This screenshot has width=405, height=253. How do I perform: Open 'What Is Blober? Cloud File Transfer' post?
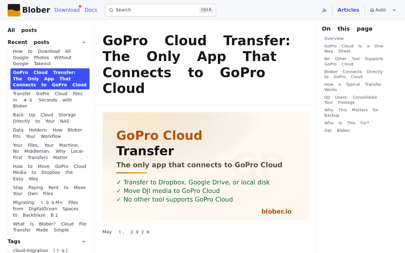coord(50,227)
